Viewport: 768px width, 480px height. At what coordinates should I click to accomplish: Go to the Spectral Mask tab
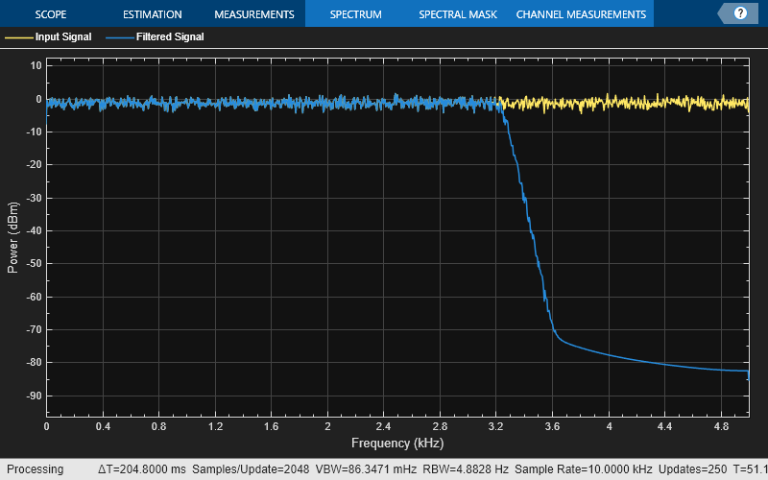pyautogui.click(x=458, y=14)
